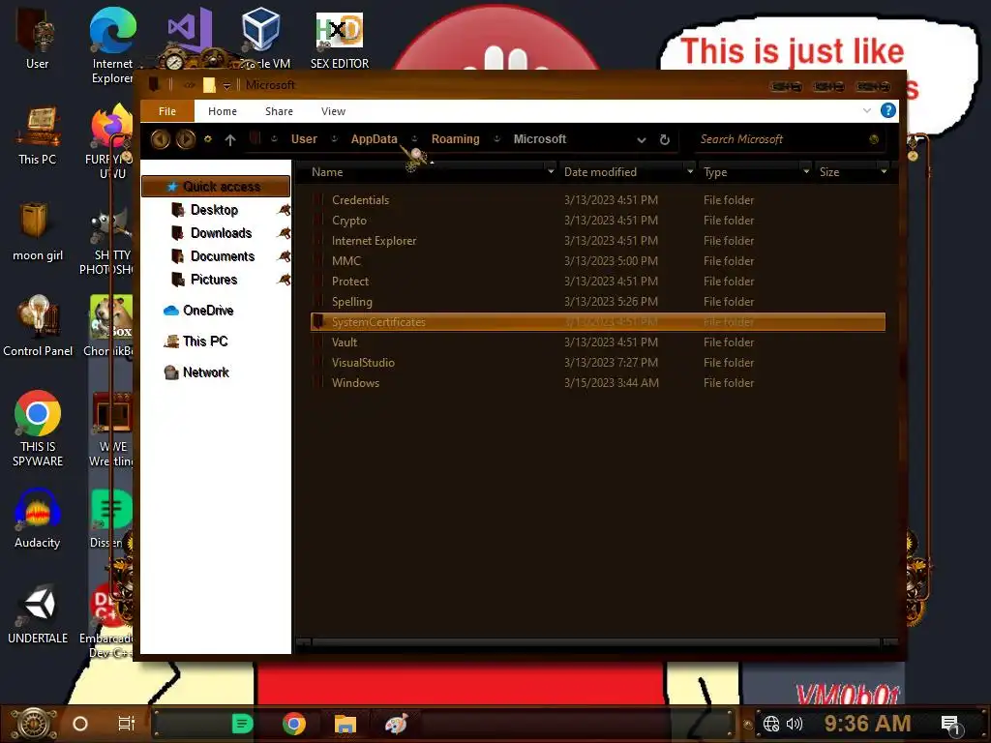Open the UNDERTALE Unity desktop icon
Viewport: 991px width, 743px height.
pos(38,614)
